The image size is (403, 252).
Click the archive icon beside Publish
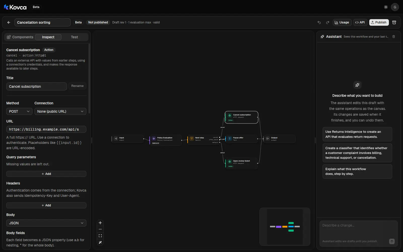394,22
